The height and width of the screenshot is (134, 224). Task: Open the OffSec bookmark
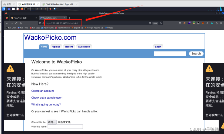109,28
